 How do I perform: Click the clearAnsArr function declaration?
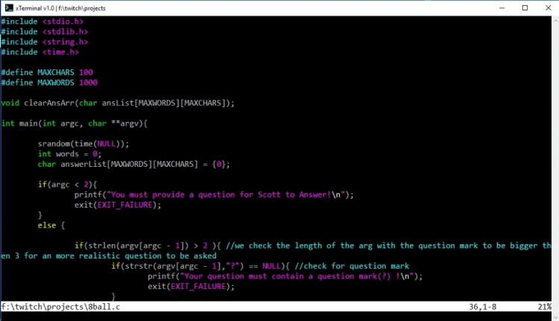click(118, 103)
